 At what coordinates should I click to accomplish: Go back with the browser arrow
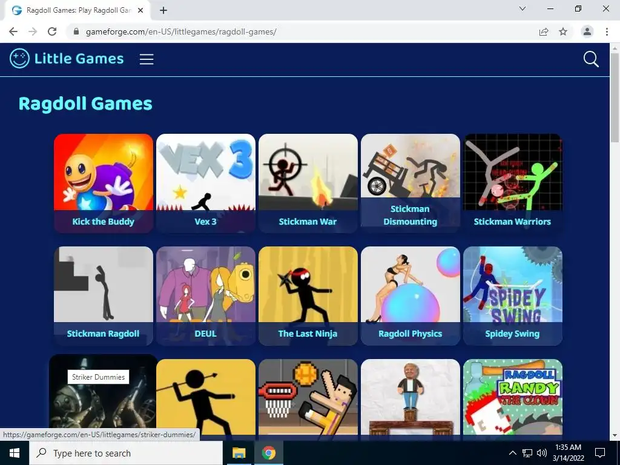pyautogui.click(x=13, y=31)
